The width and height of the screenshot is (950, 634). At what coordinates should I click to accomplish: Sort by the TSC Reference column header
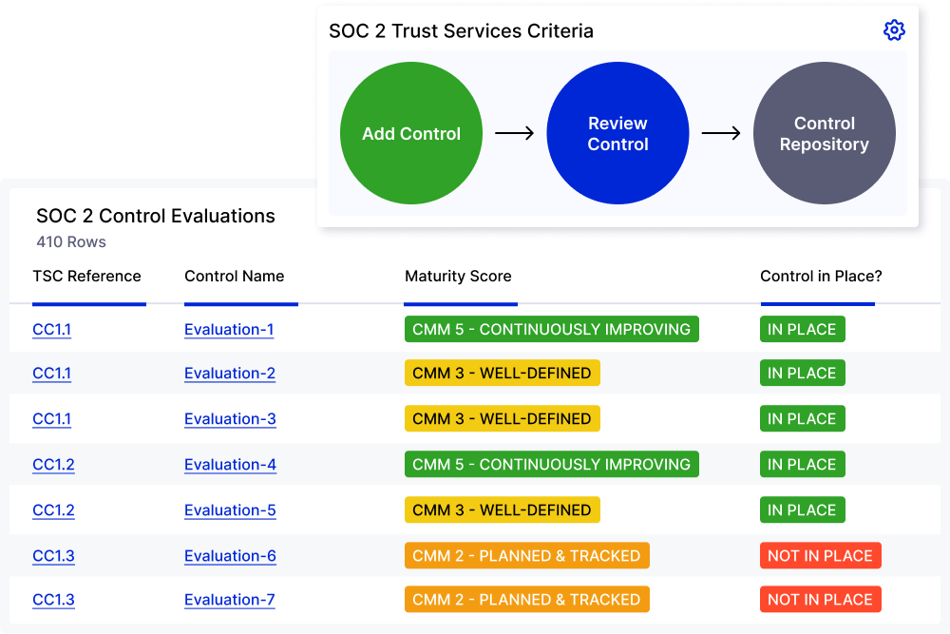[86, 277]
